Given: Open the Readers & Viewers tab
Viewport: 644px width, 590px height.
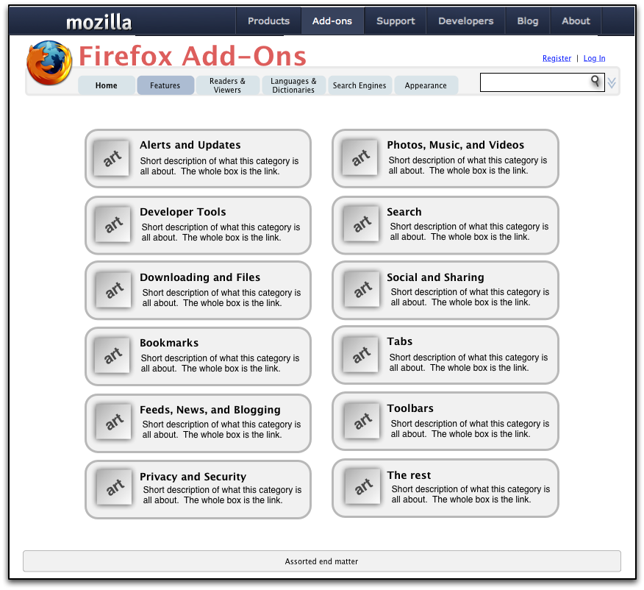Looking at the screenshot, I should [x=228, y=85].
